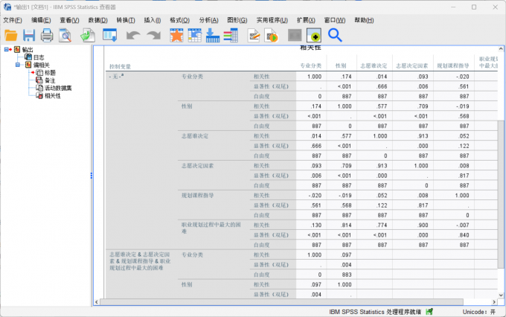Select the 日志 item in outline
The height and width of the screenshot is (317, 506).
(x=39, y=57)
